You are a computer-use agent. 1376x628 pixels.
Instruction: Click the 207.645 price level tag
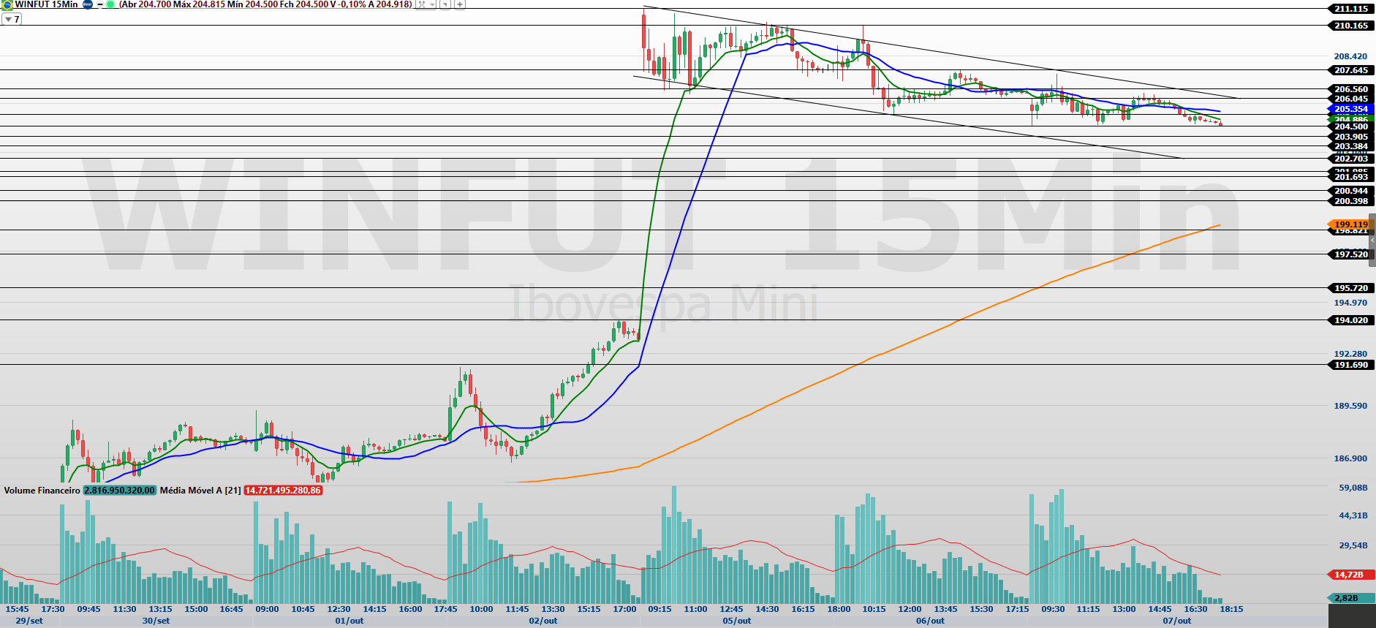coord(1350,70)
